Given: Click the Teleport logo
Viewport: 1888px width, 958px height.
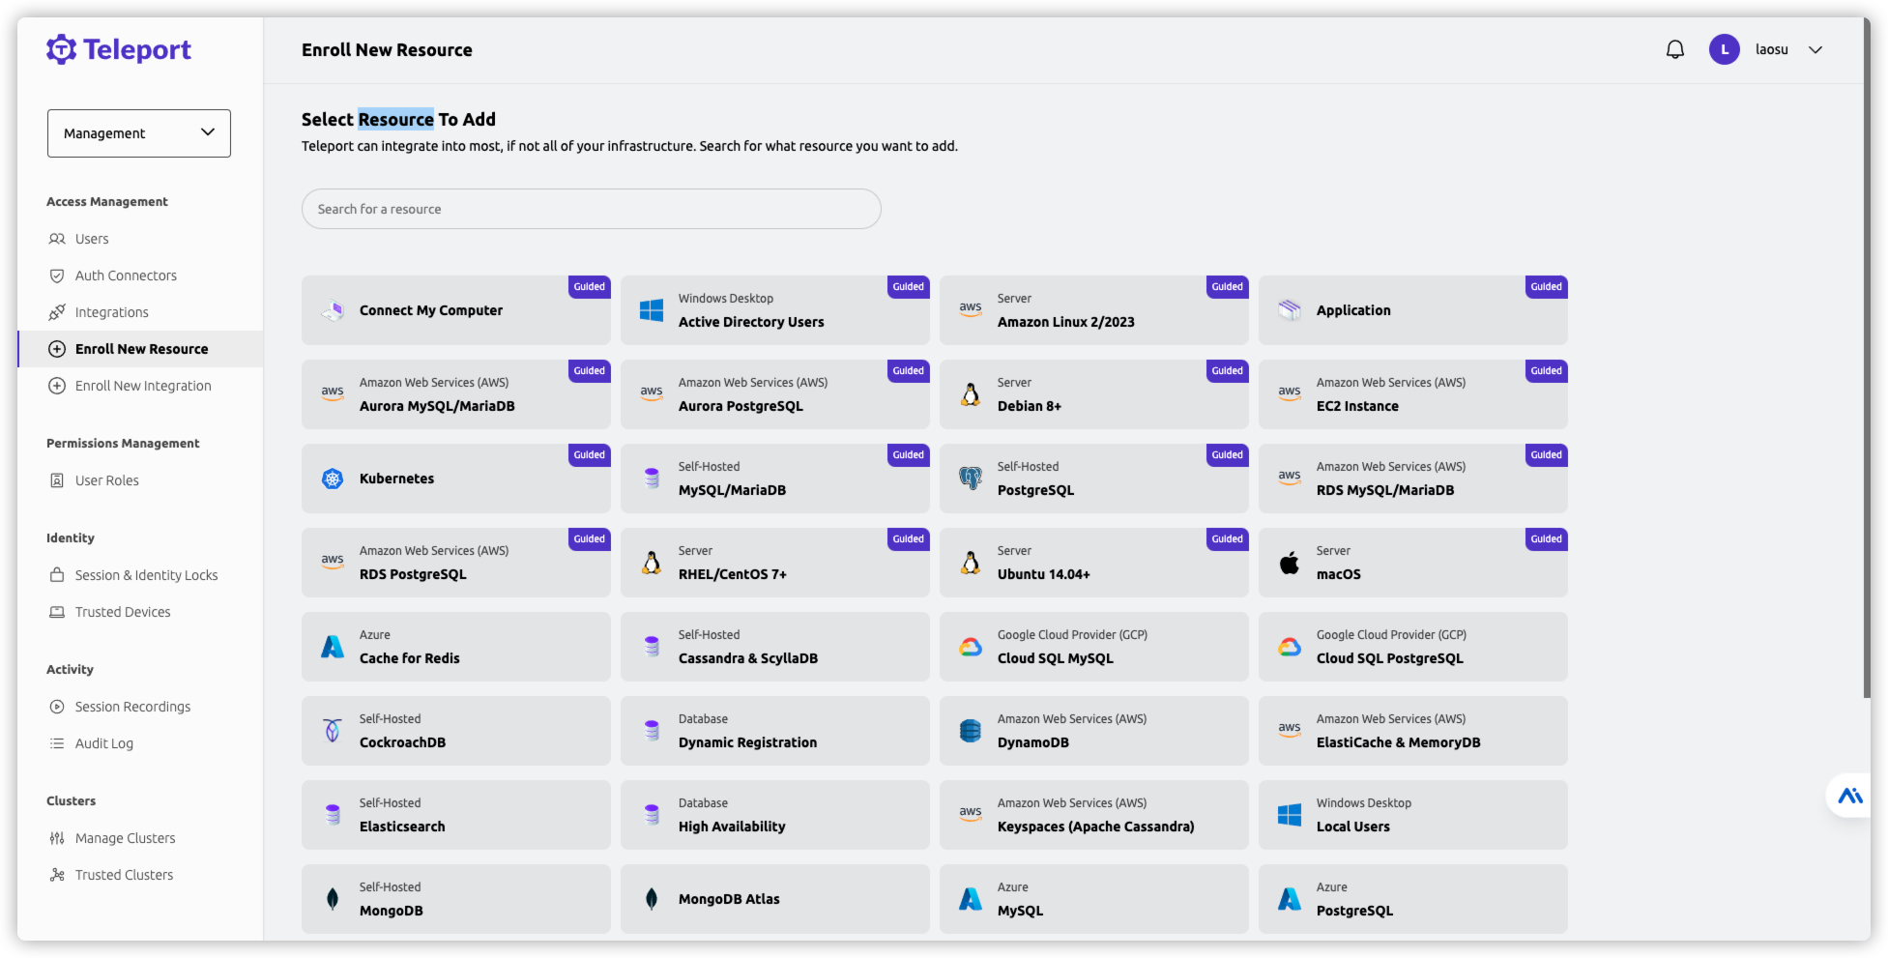Looking at the screenshot, I should pos(119,49).
